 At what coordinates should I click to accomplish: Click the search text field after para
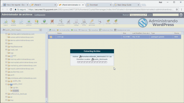click(x=166, y=15)
